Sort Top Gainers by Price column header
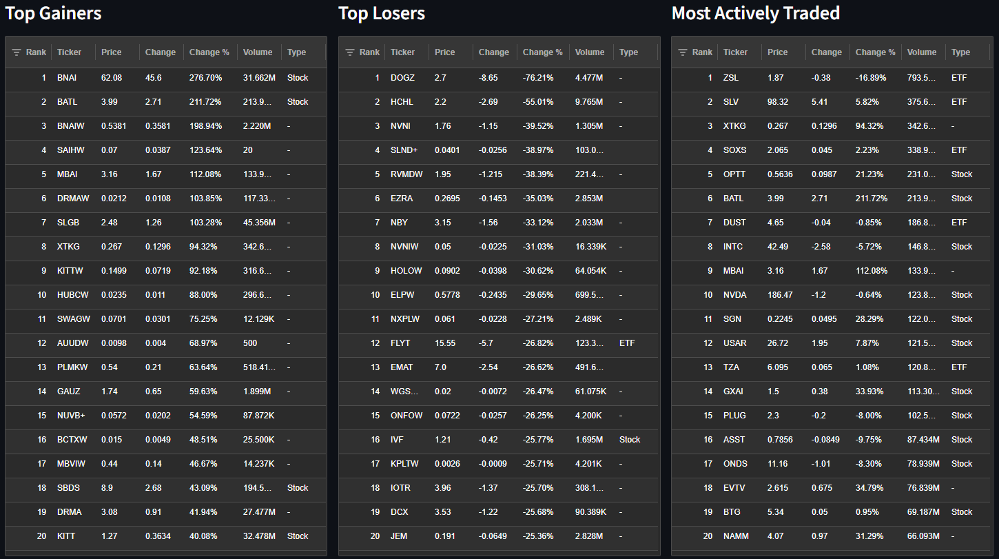Screen dimensions: 999x559 point(112,52)
